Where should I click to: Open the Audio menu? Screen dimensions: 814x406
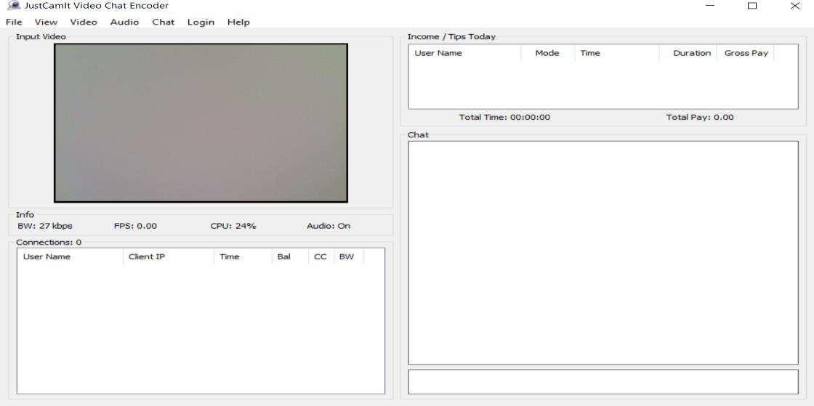[x=124, y=22]
